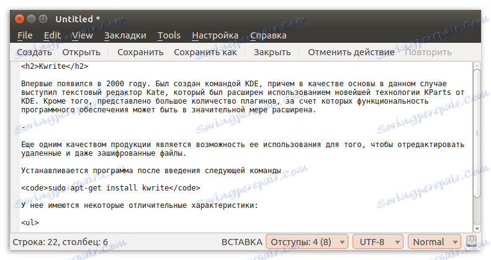Click the Закрыть toolbar button
This screenshot has width=491, height=260.
272,52
